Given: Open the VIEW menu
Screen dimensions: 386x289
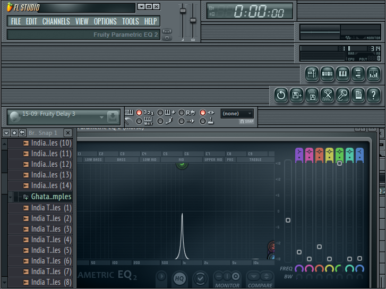Looking at the screenshot, I should click(x=82, y=21).
